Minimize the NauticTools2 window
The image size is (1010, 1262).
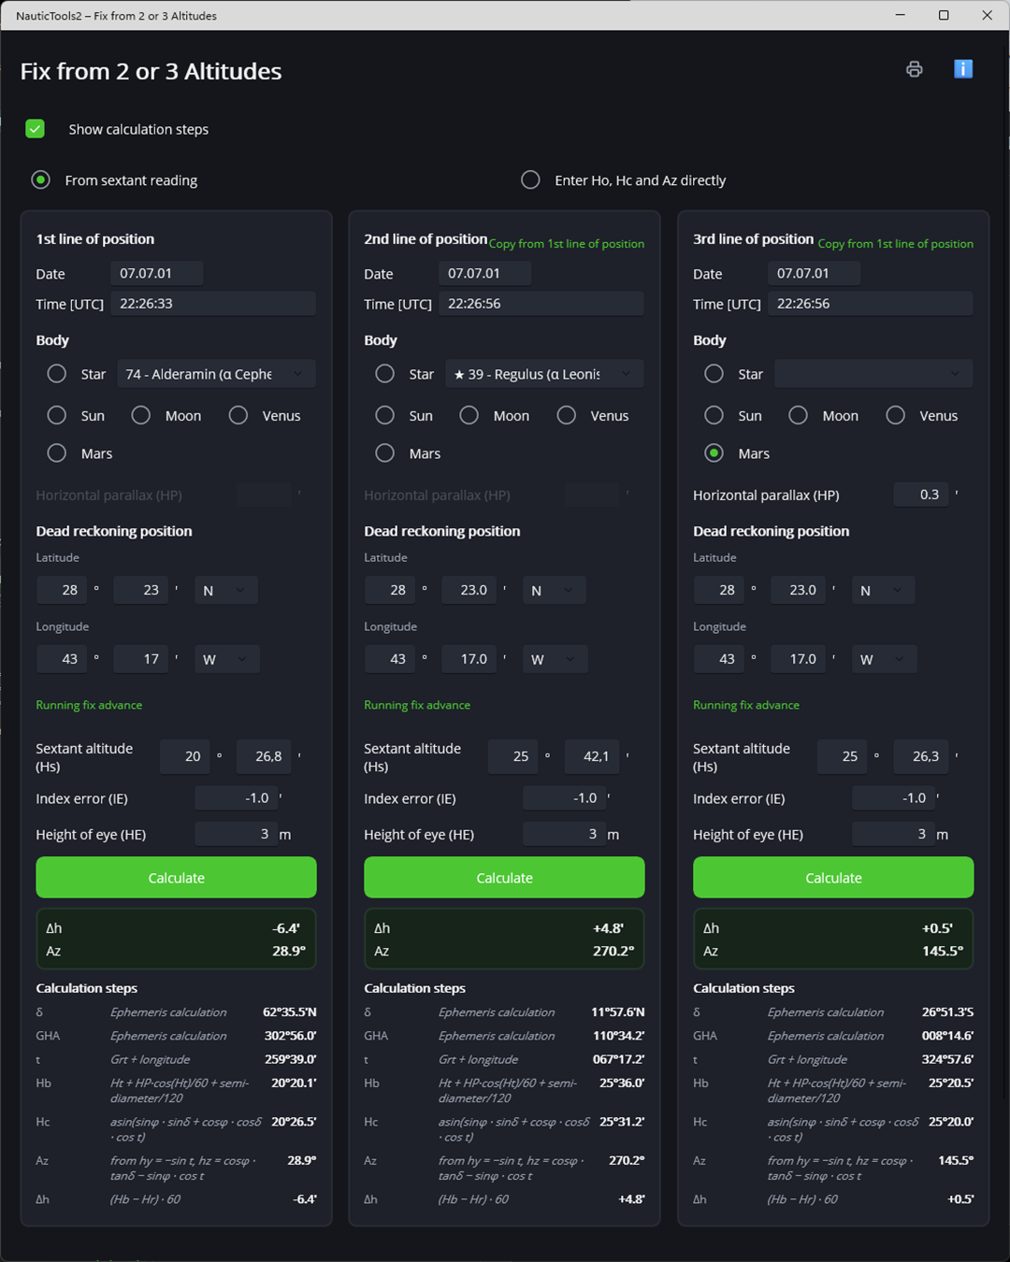pyautogui.click(x=901, y=15)
